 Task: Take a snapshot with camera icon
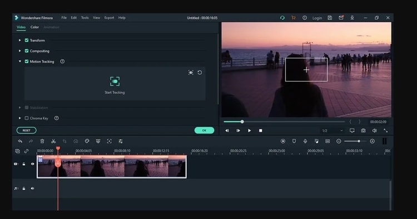coord(363,130)
